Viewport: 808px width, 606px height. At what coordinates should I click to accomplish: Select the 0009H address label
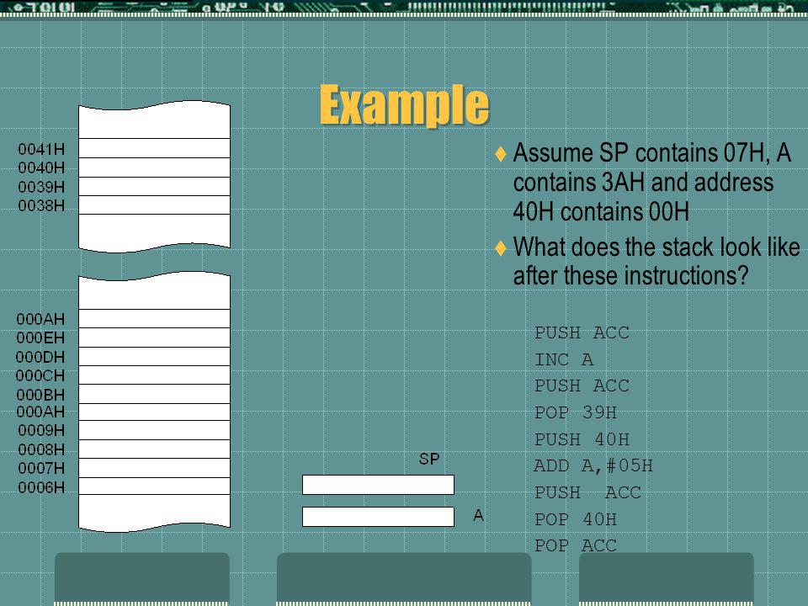coord(41,430)
